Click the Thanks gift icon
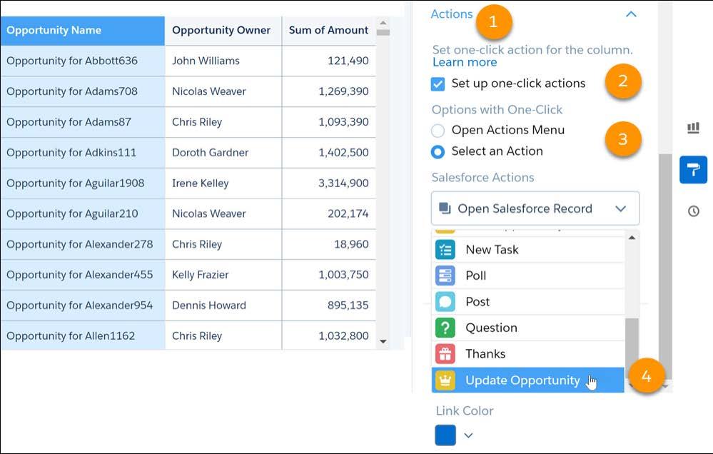Viewport: 713px width, 454px height. [445, 354]
